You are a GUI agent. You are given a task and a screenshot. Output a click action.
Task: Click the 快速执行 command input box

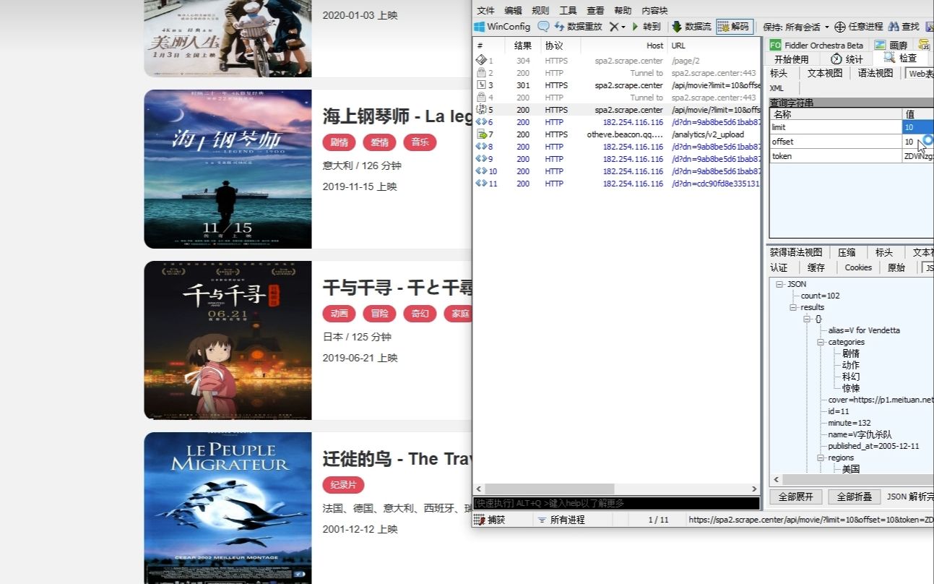616,503
